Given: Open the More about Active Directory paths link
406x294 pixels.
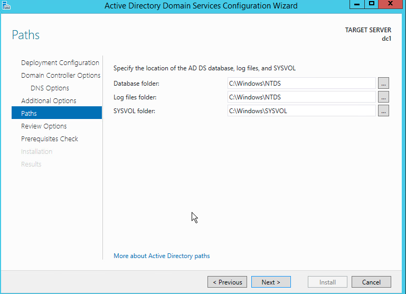Looking at the screenshot, I should [x=162, y=256].
